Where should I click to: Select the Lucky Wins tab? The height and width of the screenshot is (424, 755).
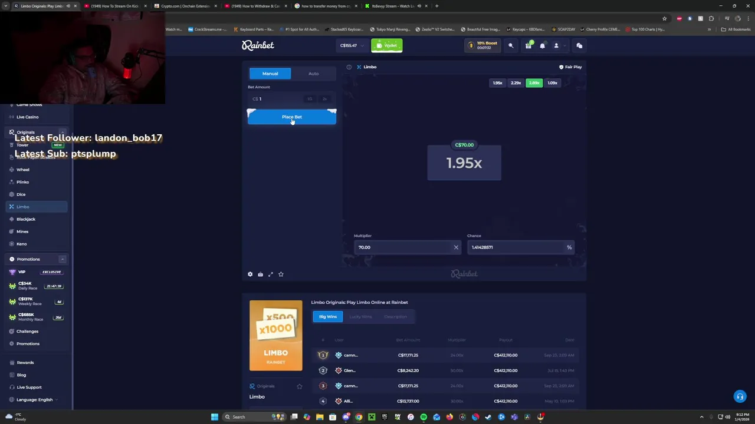(360, 317)
